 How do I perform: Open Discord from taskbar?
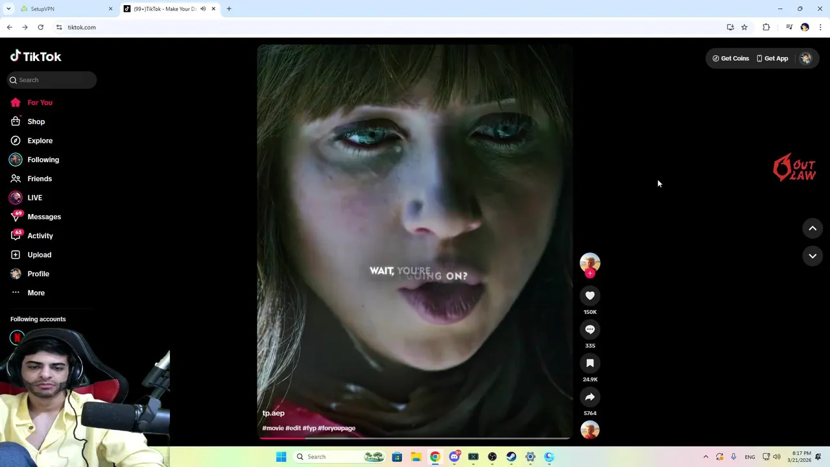[x=455, y=457]
